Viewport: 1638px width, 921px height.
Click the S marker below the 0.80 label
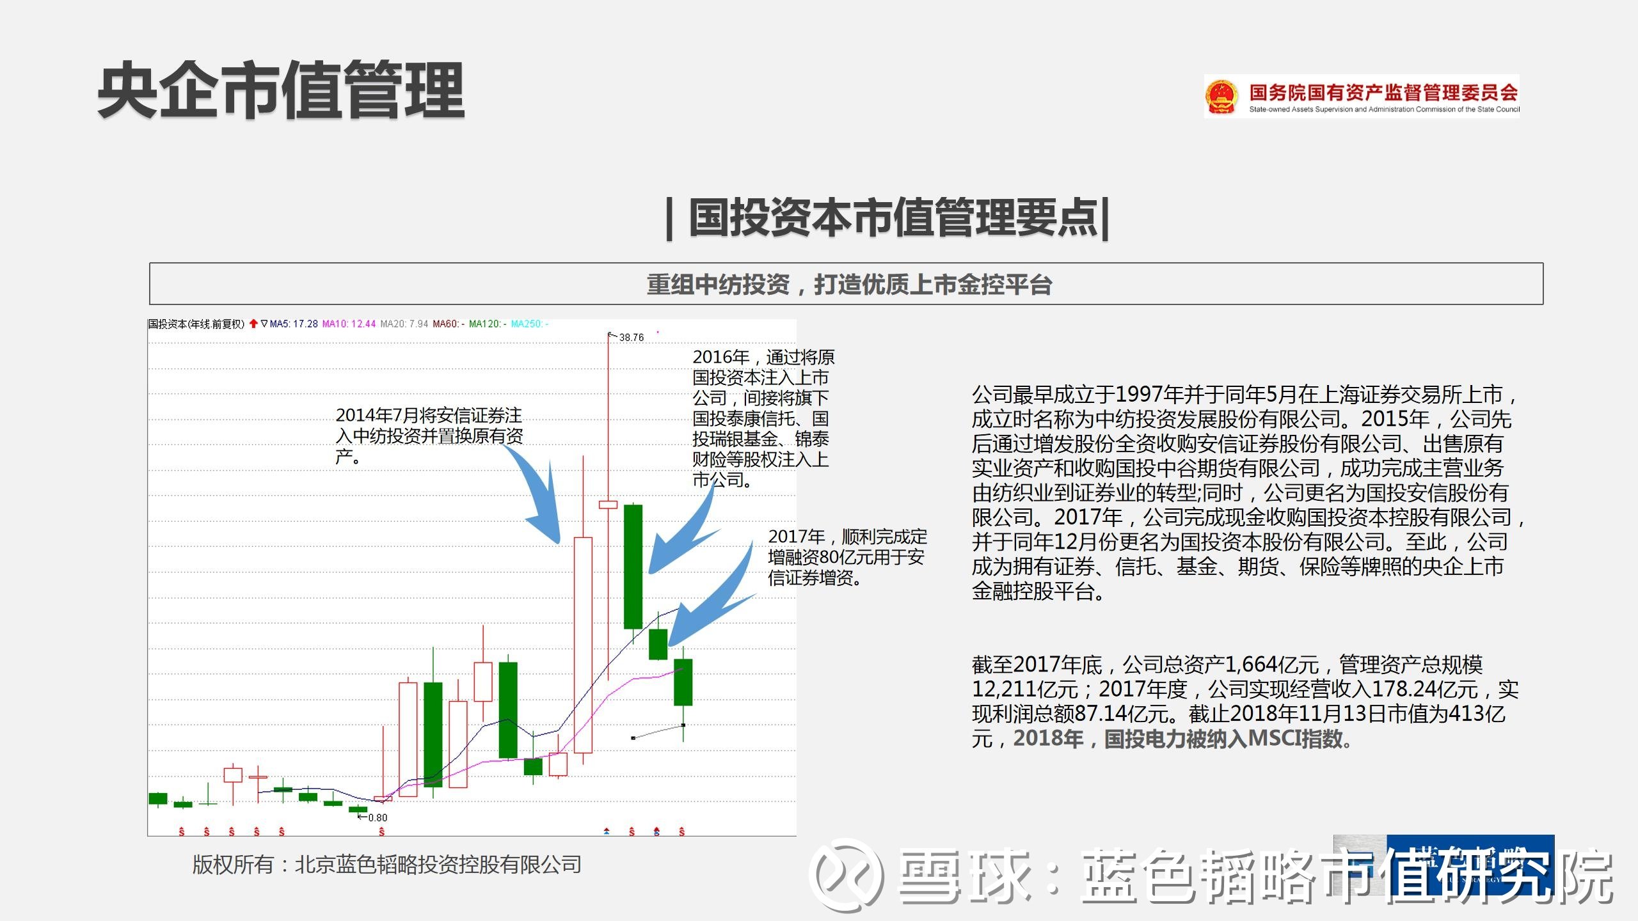(x=382, y=832)
